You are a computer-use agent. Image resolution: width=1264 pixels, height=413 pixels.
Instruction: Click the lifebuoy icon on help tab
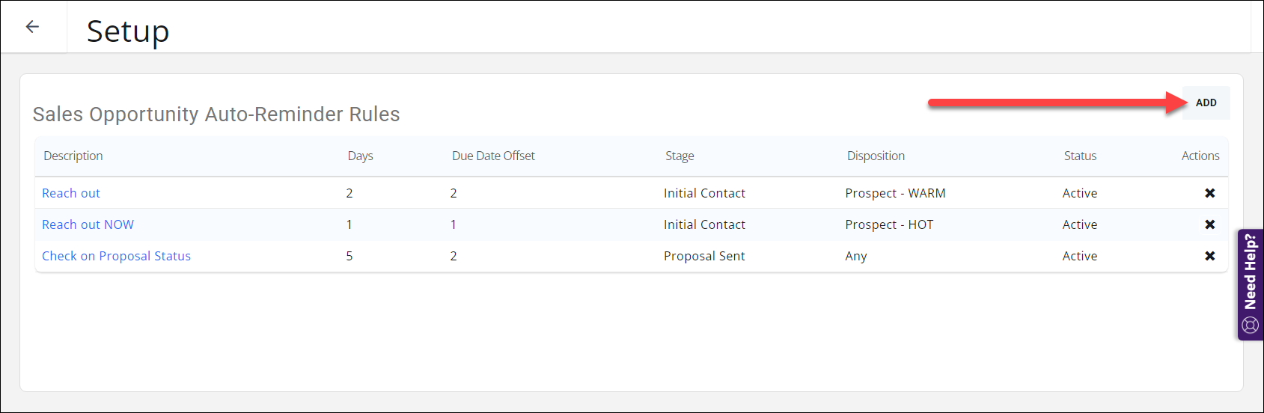click(x=1250, y=325)
